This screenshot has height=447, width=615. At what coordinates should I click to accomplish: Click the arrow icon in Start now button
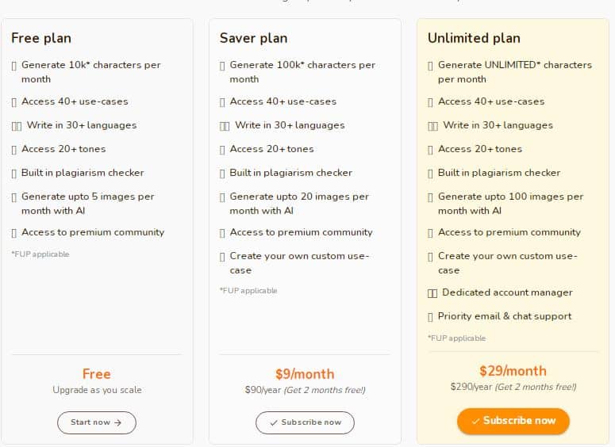point(117,422)
